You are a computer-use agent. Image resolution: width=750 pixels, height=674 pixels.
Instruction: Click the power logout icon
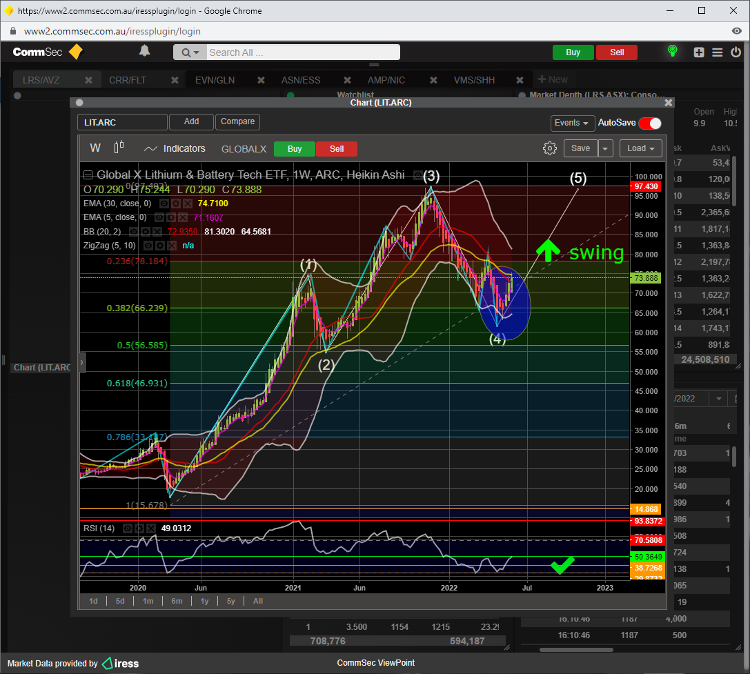736,52
